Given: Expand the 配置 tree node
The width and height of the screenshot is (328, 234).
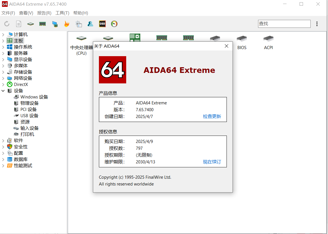Looking at the screenshot, I should pyautogui.click(x=3, y=153).
